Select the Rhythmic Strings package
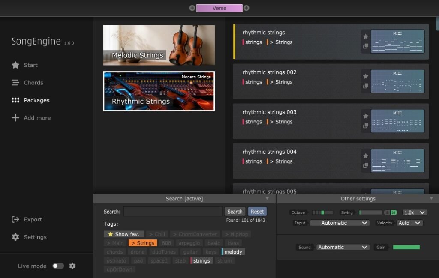Viewport: 439px width, 278px height. pos(159,91)
